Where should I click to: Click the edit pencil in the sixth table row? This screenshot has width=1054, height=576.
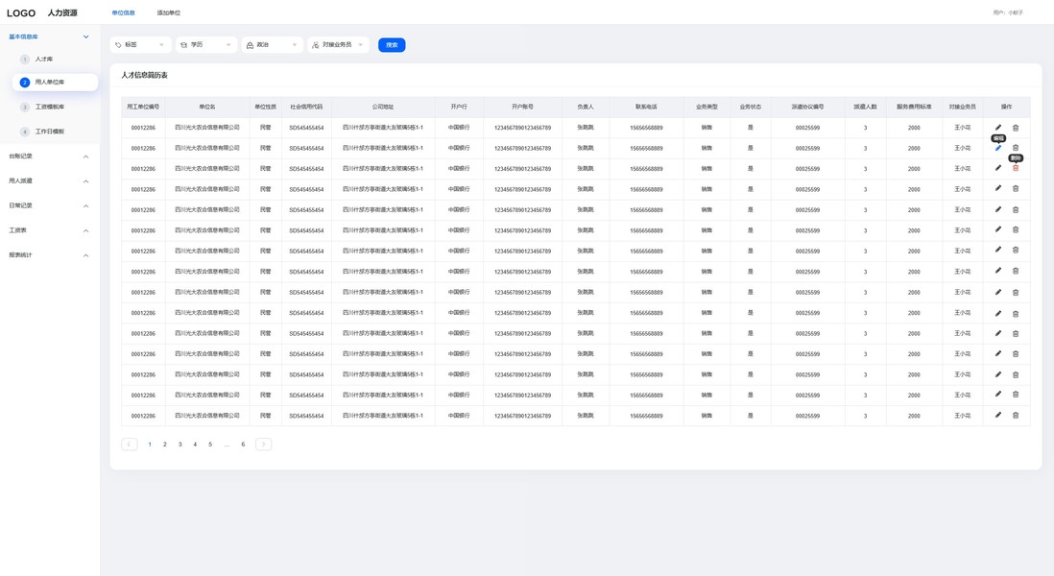pyautogui.click(x=998, y=229)
